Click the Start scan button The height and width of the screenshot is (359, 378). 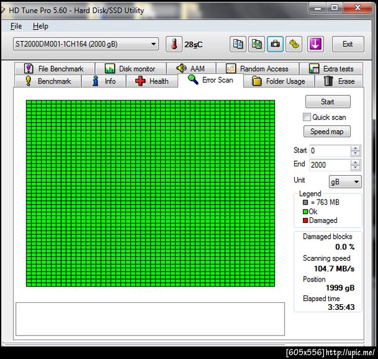(328, 101)
